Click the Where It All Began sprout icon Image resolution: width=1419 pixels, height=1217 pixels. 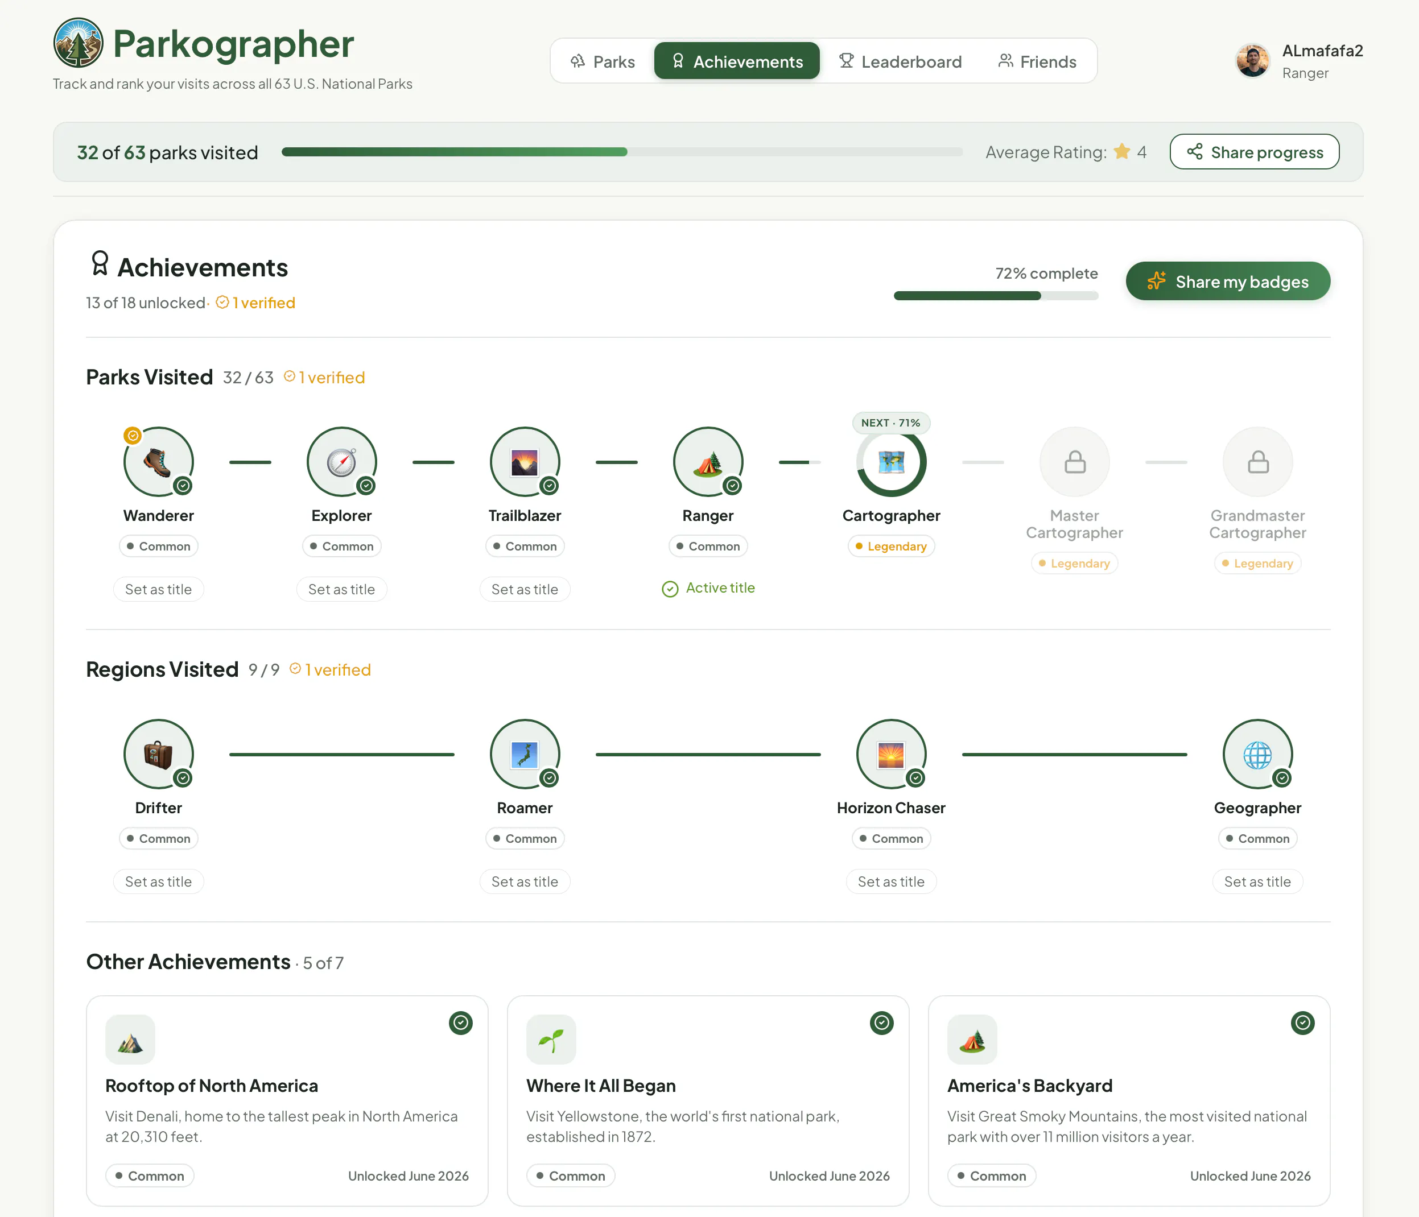coord(551,1039)
